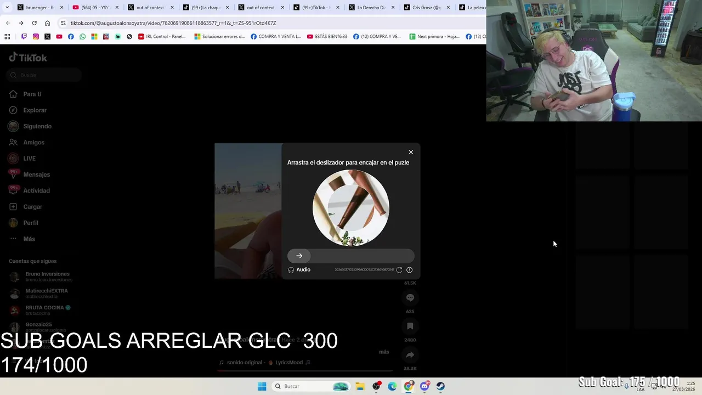Open MatirecchiEXTRA followed account
Image resolution: width=702 pixels, height=395 pixels.
pos(39,294)
